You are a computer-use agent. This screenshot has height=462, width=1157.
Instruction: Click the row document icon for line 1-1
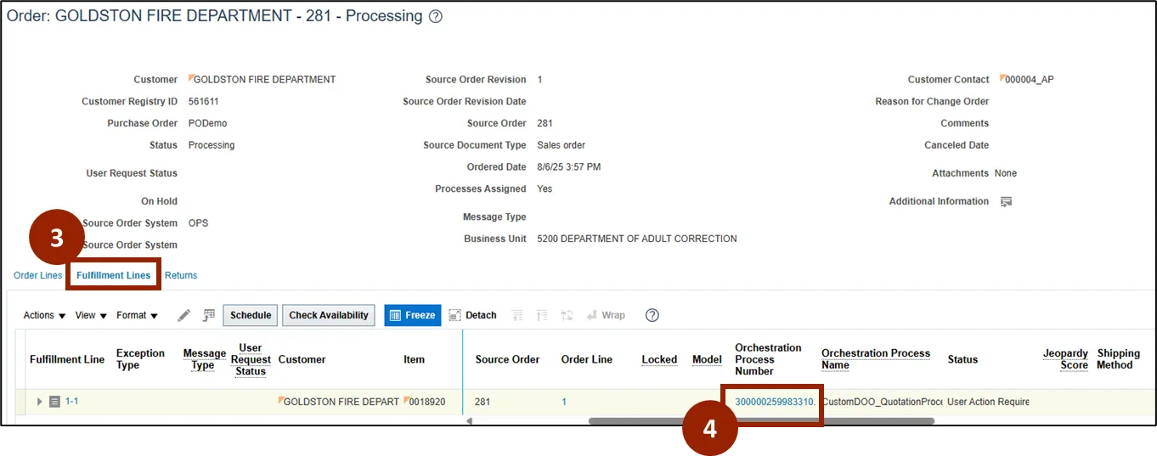point(54,402)
